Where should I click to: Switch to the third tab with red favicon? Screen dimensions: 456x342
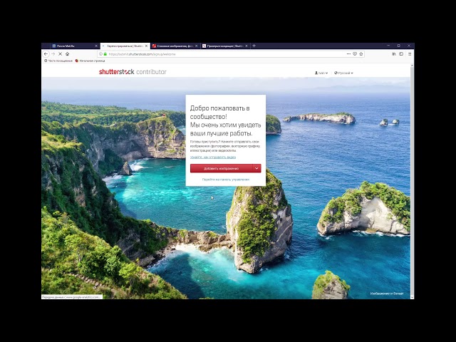[x=175, y=46]
